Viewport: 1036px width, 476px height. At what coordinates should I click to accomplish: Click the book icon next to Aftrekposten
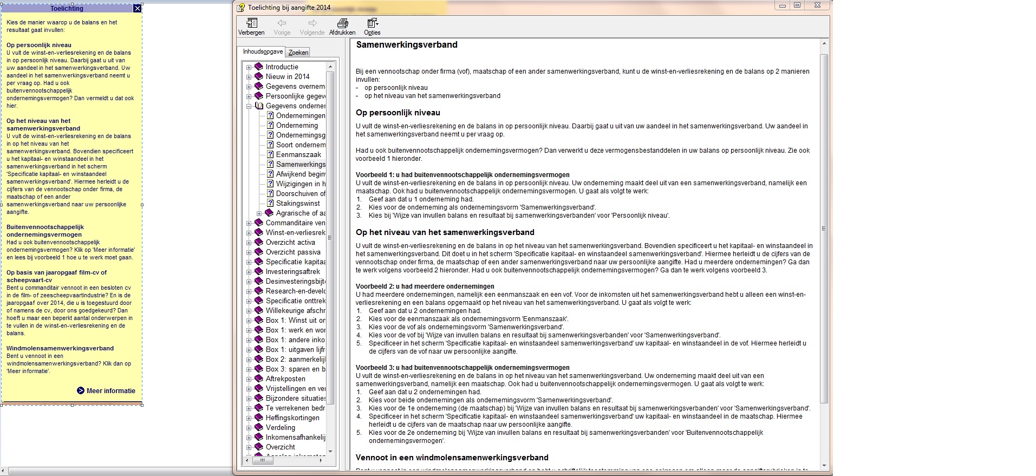[x=259, y=379]
